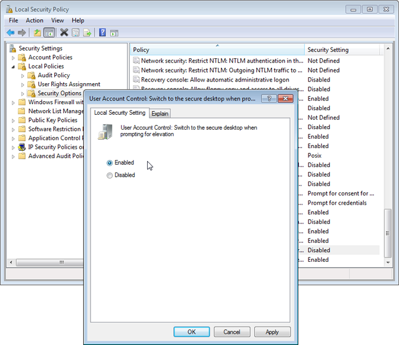Screen dimensions: 399x345
Task: Click the Posix security setting value
Action: click(314, 155)
